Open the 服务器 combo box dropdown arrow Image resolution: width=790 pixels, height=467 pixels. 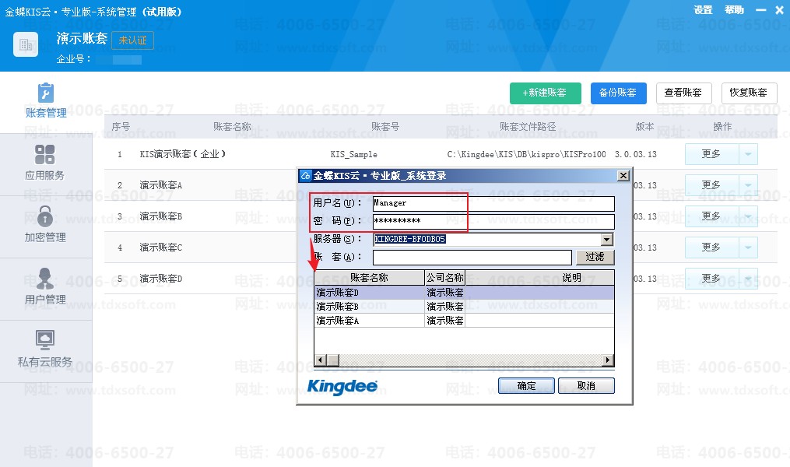click(607, 239)
